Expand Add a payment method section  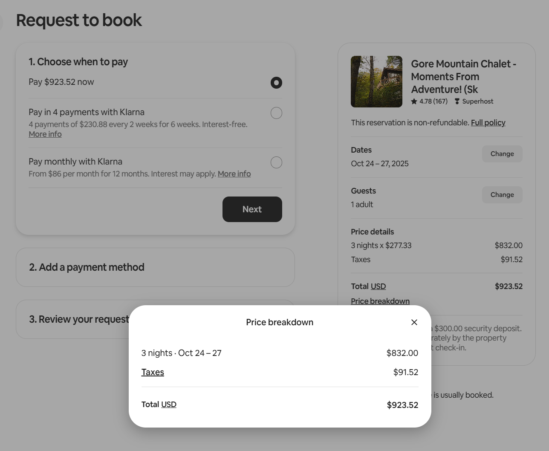[87, 267]
